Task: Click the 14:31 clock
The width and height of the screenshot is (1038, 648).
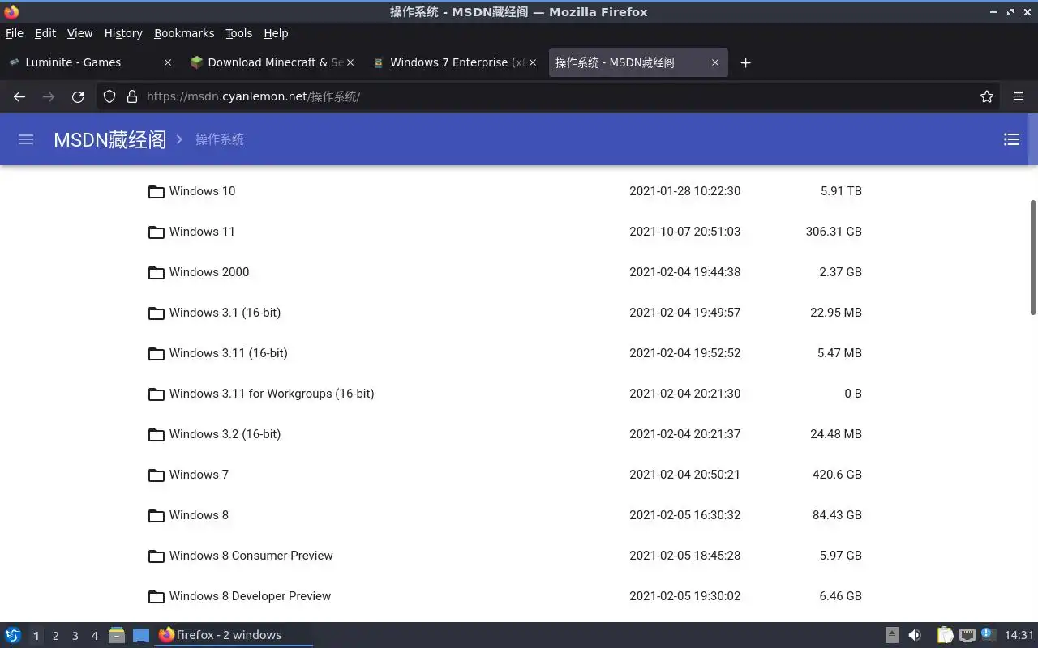Action: [x=1019, y=635]
